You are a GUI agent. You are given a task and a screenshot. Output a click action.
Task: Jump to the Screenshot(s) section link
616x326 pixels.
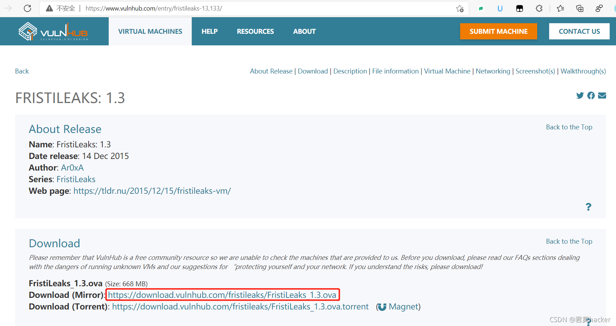click(x=535, y=71)
